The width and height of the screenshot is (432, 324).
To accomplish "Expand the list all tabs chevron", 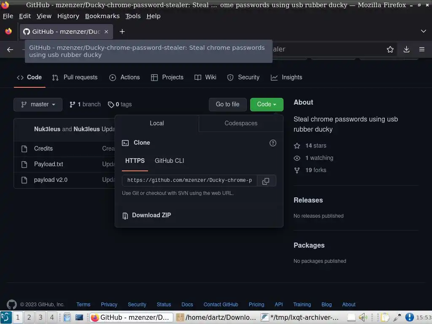I will (424, 31).
